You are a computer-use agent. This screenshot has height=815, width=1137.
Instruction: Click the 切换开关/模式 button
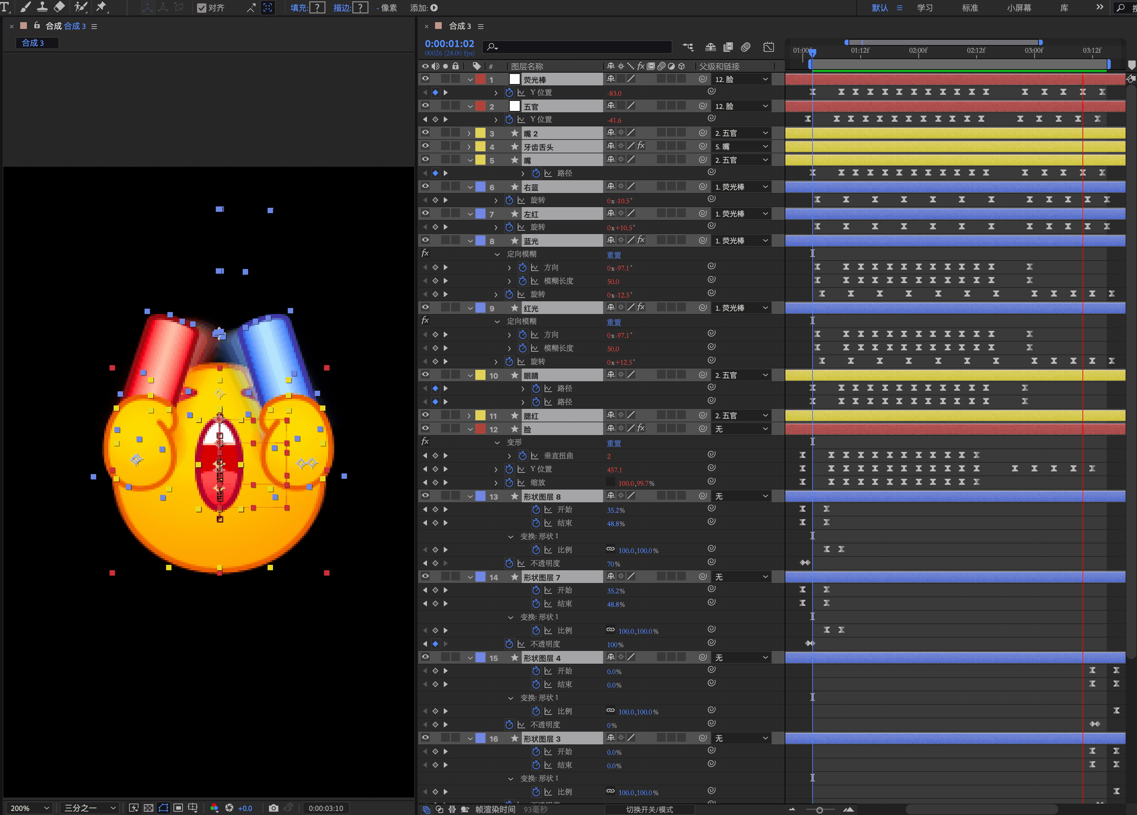649,810
